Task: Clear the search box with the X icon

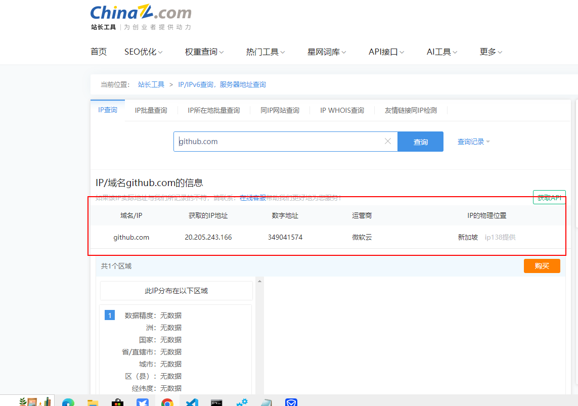Action: coord(388,142)
